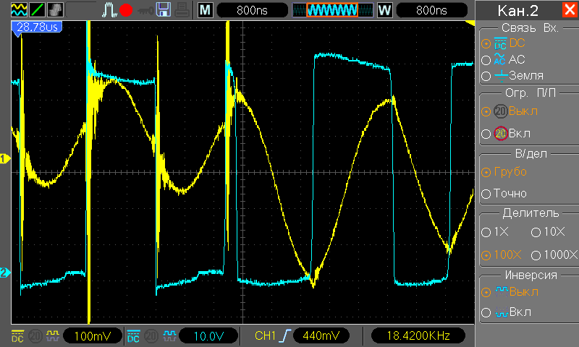Click the gray persistence waveform icon
The width and height of the screenshot is (579, 347).
click(56, 9)
